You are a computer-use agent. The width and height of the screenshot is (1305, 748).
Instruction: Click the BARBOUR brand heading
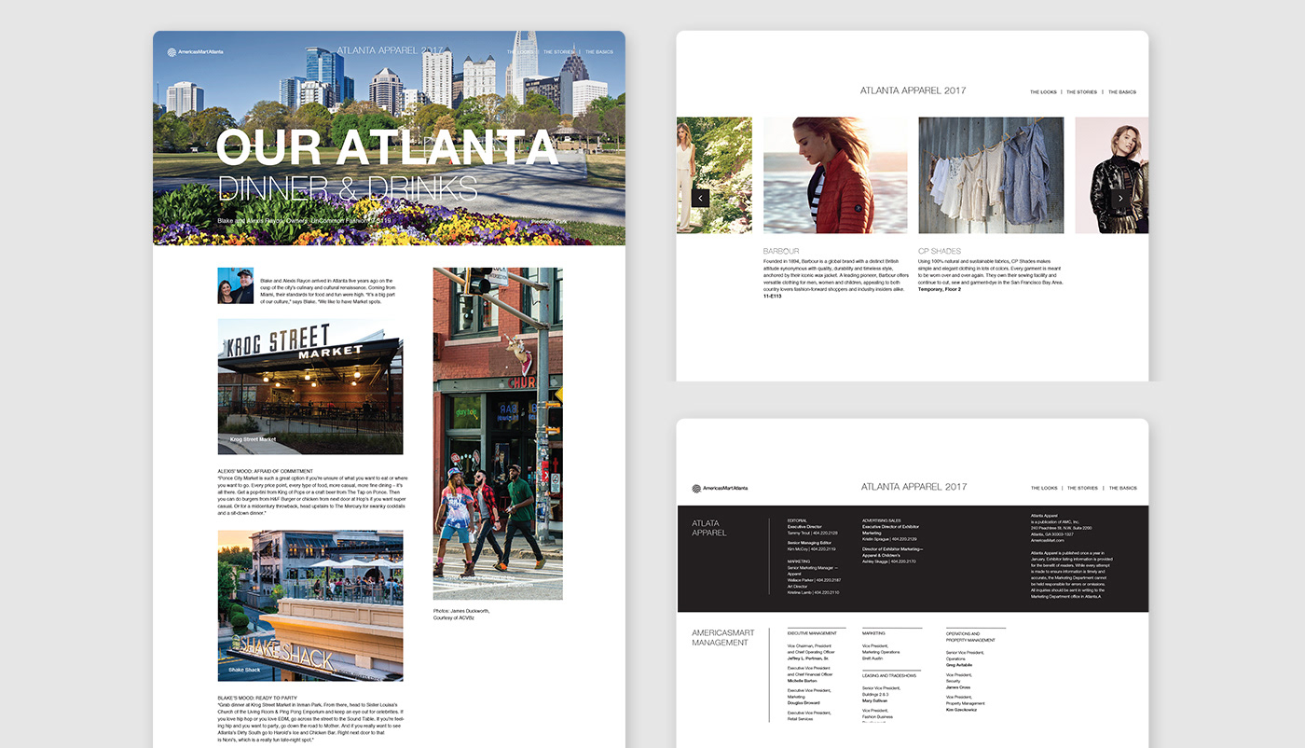[x=781, y=251]
